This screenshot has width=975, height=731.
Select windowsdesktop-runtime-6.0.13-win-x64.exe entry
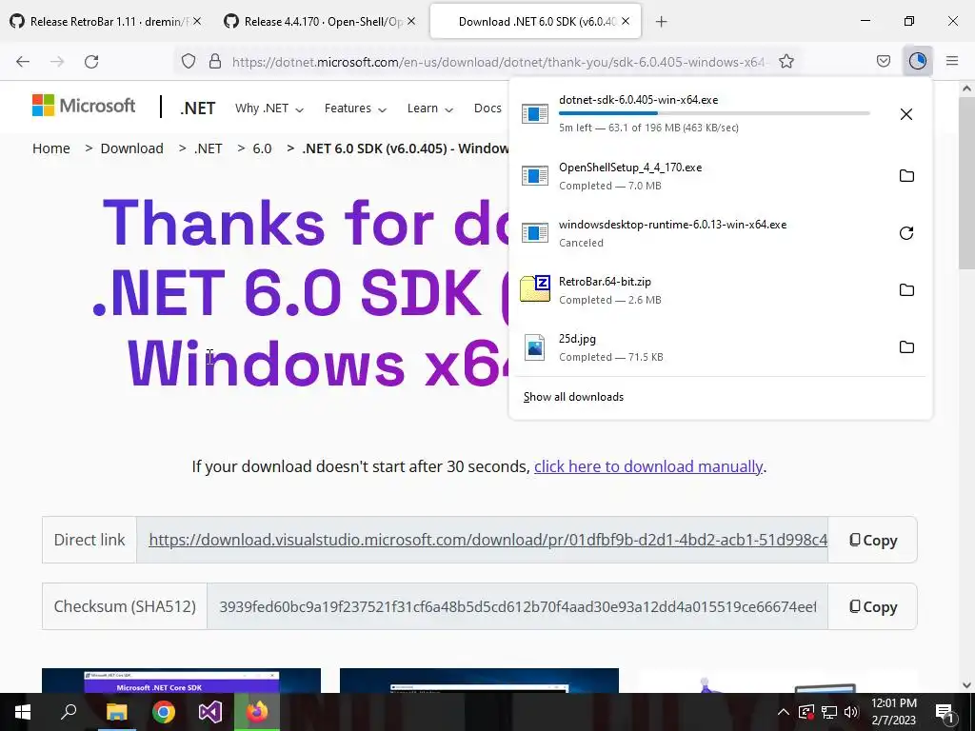pyautogui.click(x=701, y=233)
